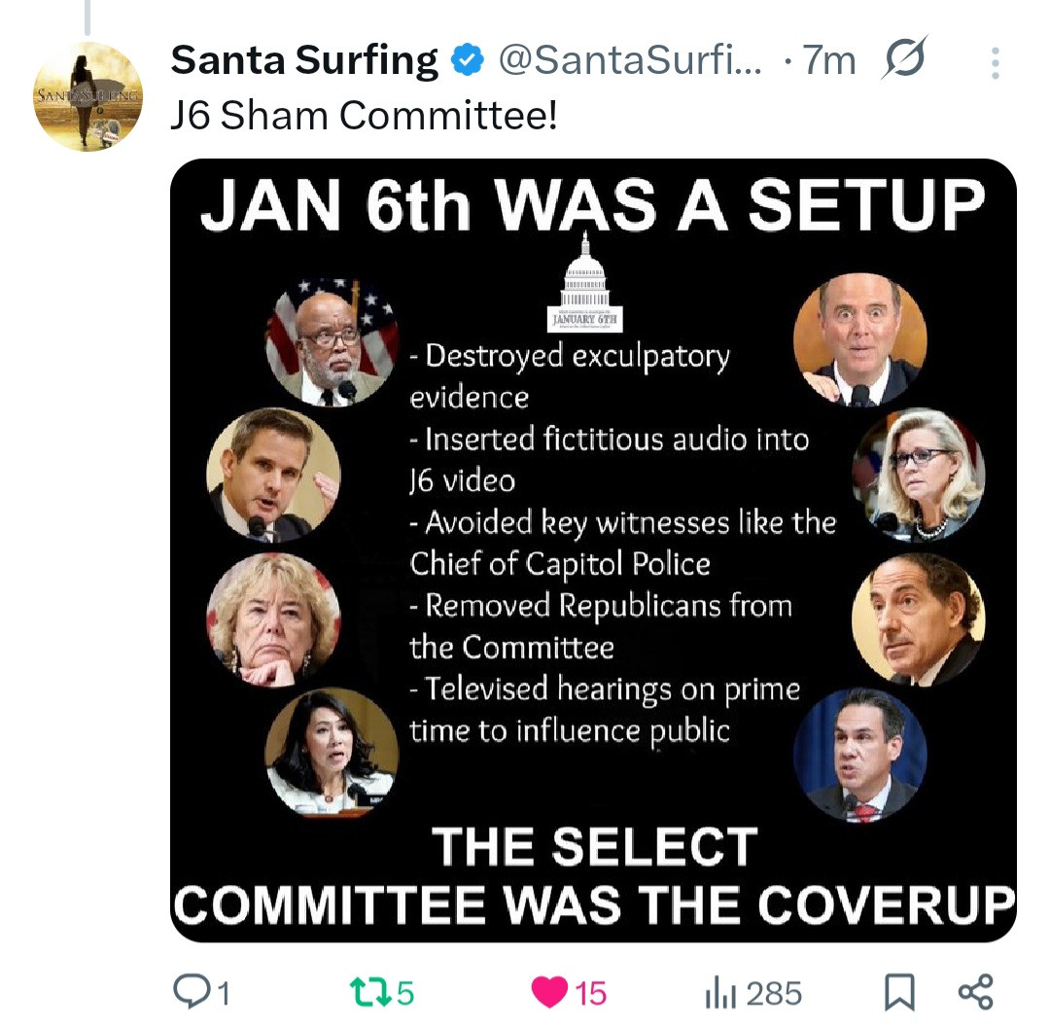Click the "JAN 6th WAS A SETUP" headline

pos(593,205)
